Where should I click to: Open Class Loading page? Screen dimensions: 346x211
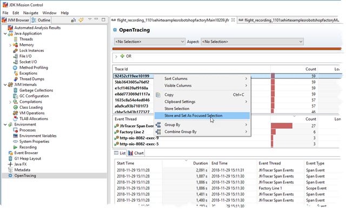[x=31, y=108]
